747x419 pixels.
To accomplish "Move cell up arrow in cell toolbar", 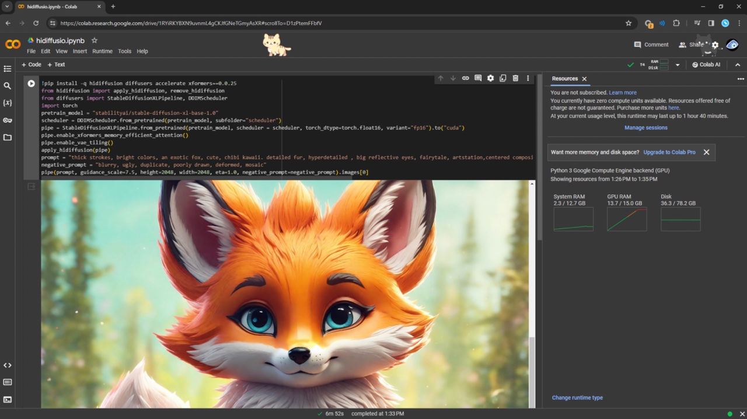I will click(441, 78).
